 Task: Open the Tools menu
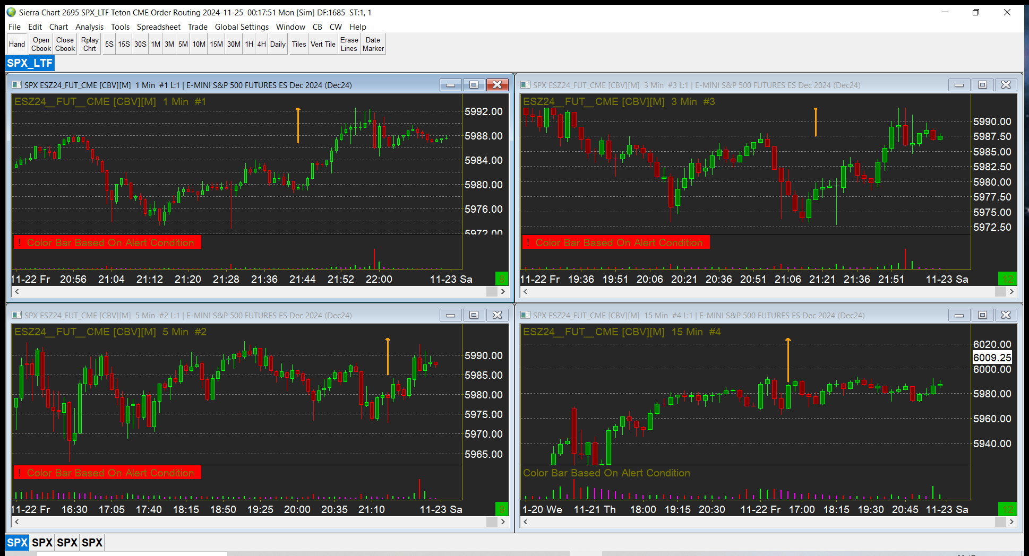tap(120, 27)
